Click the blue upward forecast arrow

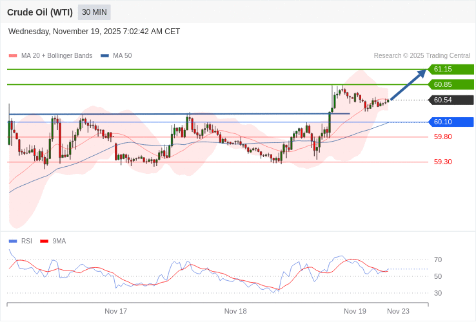tap(408, 84)
